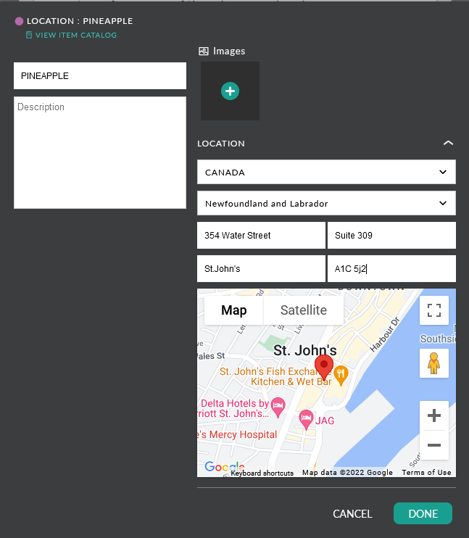Click the Delta Hotels map marker
469x538 pixels.
pos(278,407)
